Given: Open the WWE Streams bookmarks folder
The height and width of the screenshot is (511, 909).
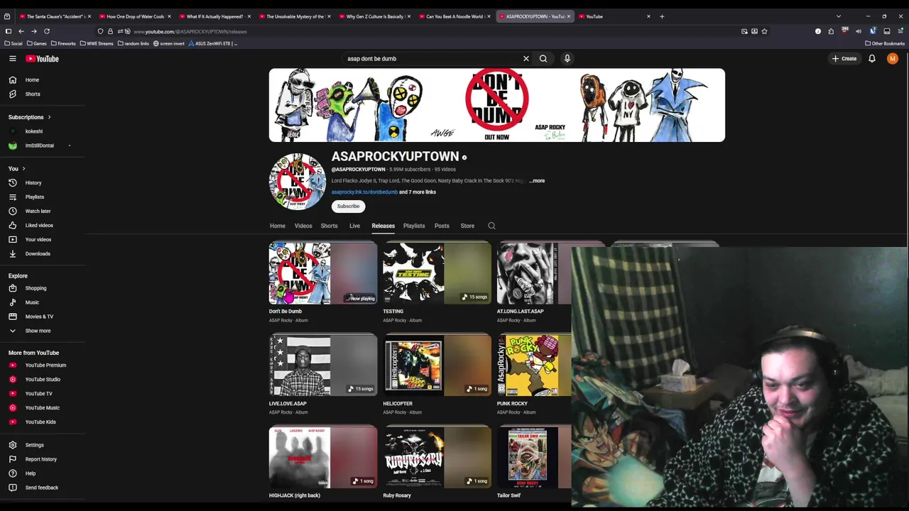Looking at the screenshot, I should [x=97, y=43].
